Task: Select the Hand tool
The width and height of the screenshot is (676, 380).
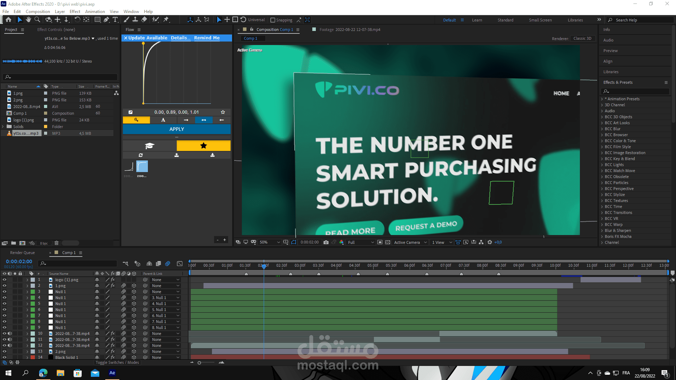Action: (x=29, y=20)
